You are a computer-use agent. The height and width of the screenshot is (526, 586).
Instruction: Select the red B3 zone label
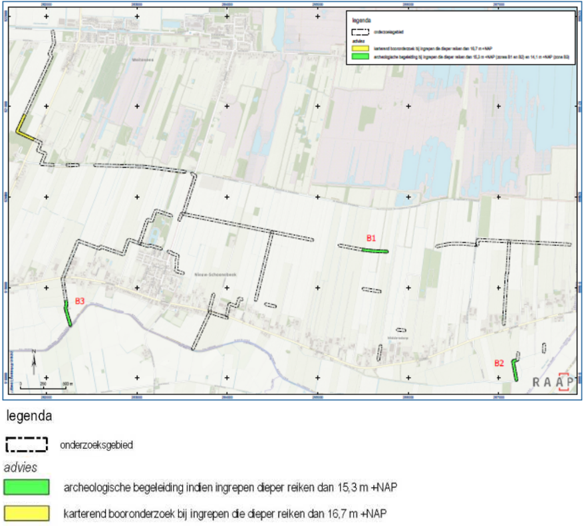click(x=80, y=301)
